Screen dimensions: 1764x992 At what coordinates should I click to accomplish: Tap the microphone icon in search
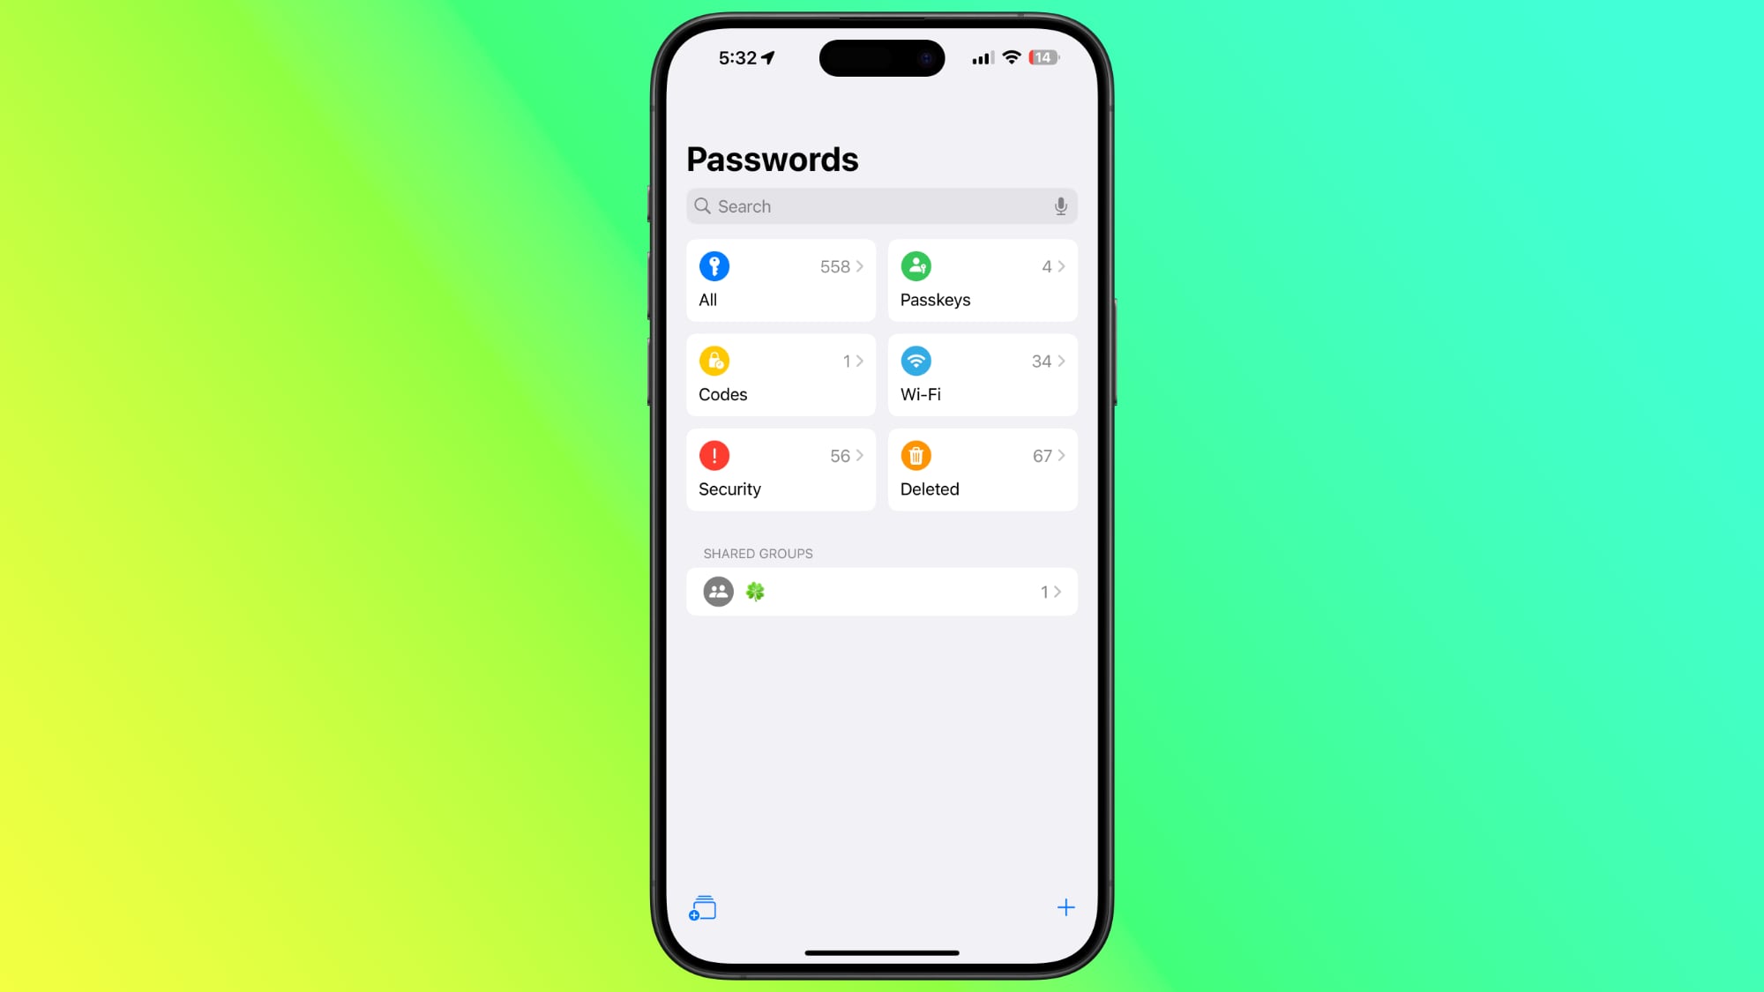(1059, 206)
